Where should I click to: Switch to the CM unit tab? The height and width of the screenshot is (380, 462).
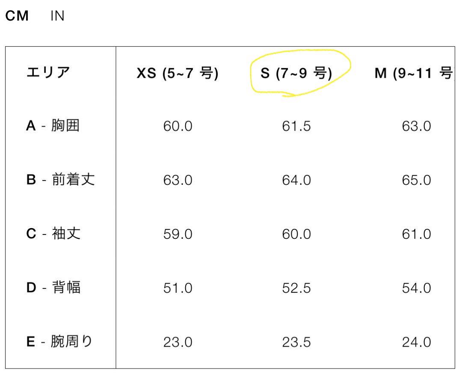[x=17, y=16]
